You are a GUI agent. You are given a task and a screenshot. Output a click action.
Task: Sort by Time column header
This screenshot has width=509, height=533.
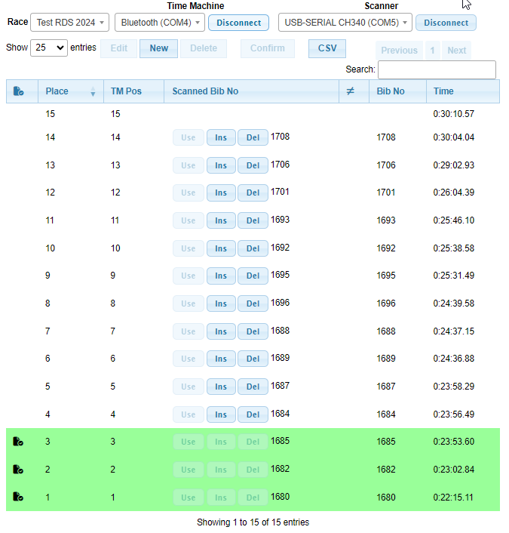(x=463, y=91)
